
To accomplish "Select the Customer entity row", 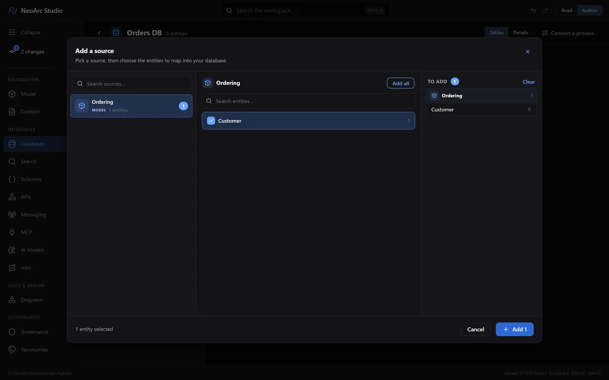I will [308, 121].
